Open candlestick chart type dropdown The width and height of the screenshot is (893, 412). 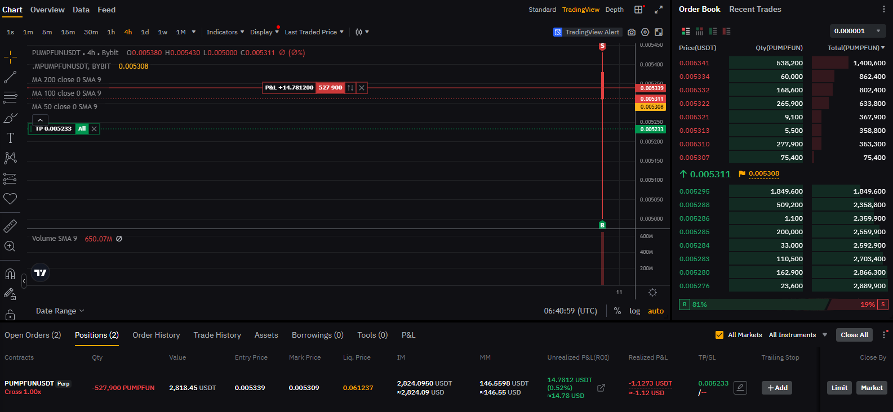pos(362,32)
